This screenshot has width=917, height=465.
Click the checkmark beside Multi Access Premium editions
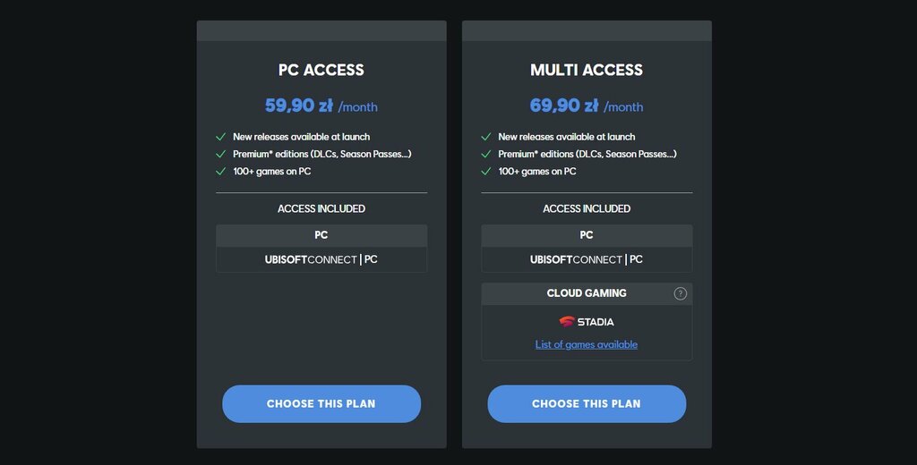pos(486,154)
